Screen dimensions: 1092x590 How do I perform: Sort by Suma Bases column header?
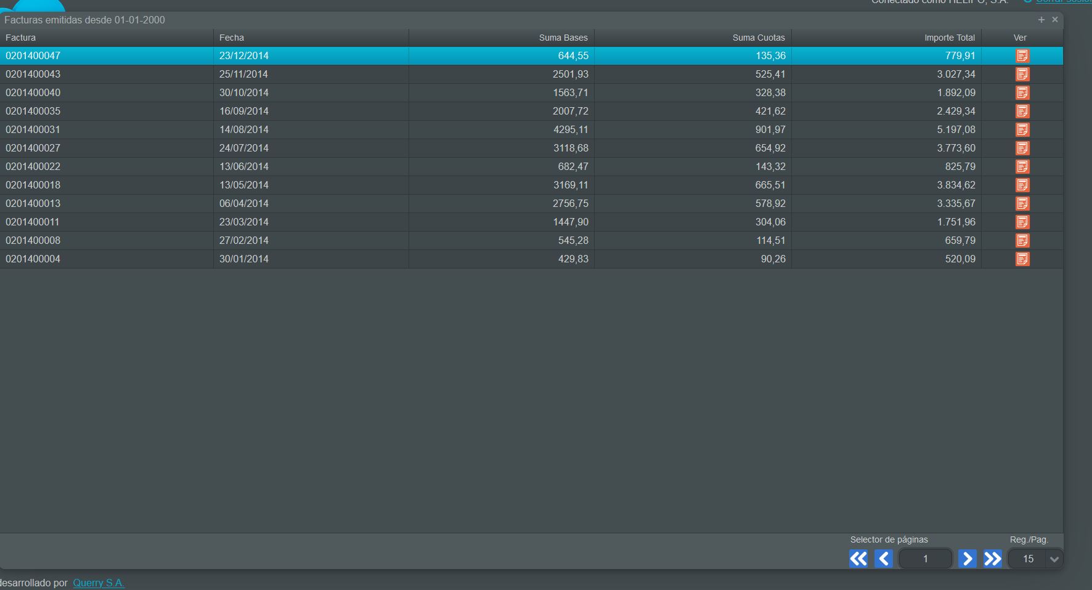tap(563, 38)
